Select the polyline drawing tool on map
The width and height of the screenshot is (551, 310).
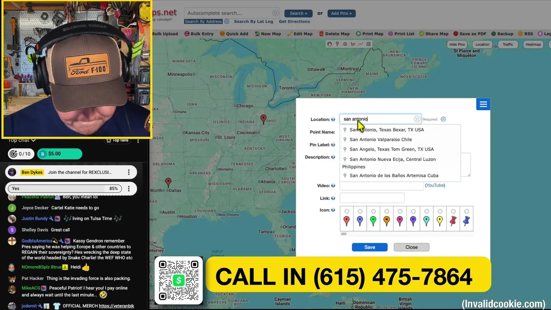point(360,44)
